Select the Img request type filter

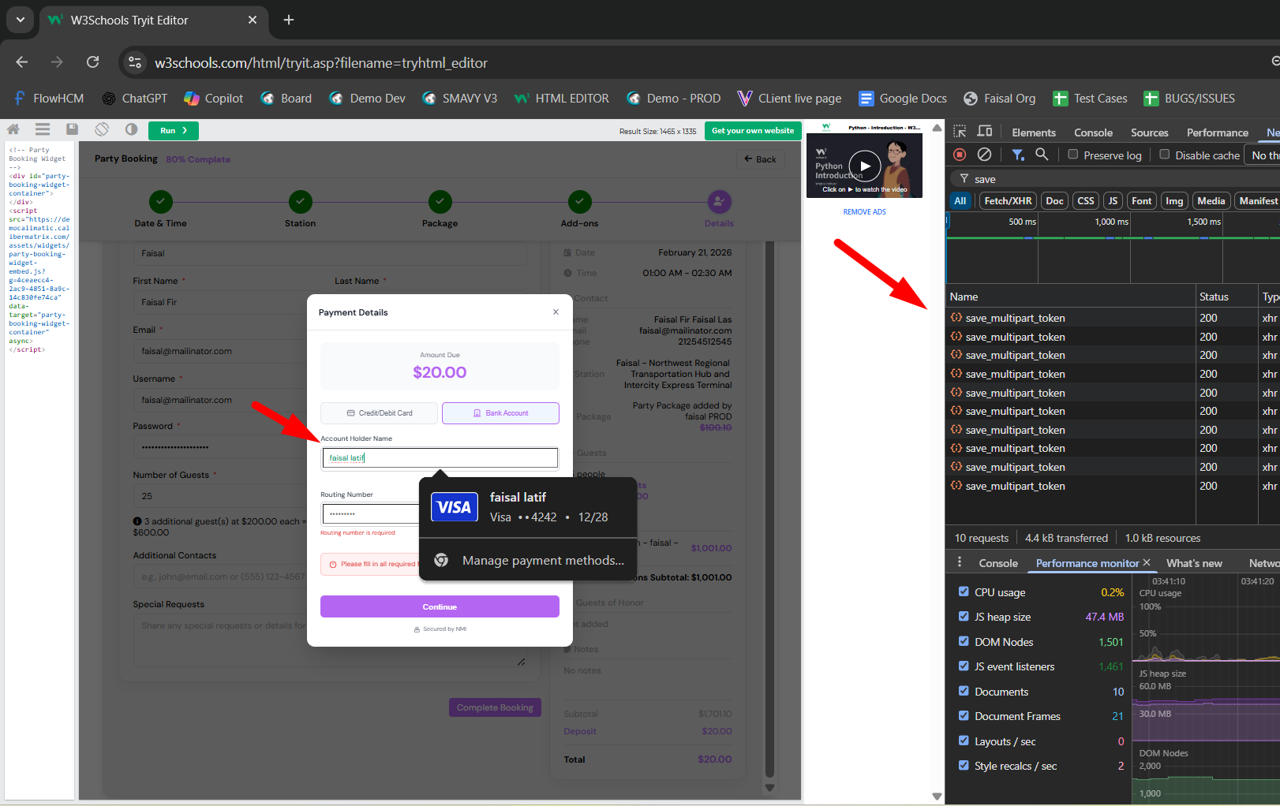1174,201
